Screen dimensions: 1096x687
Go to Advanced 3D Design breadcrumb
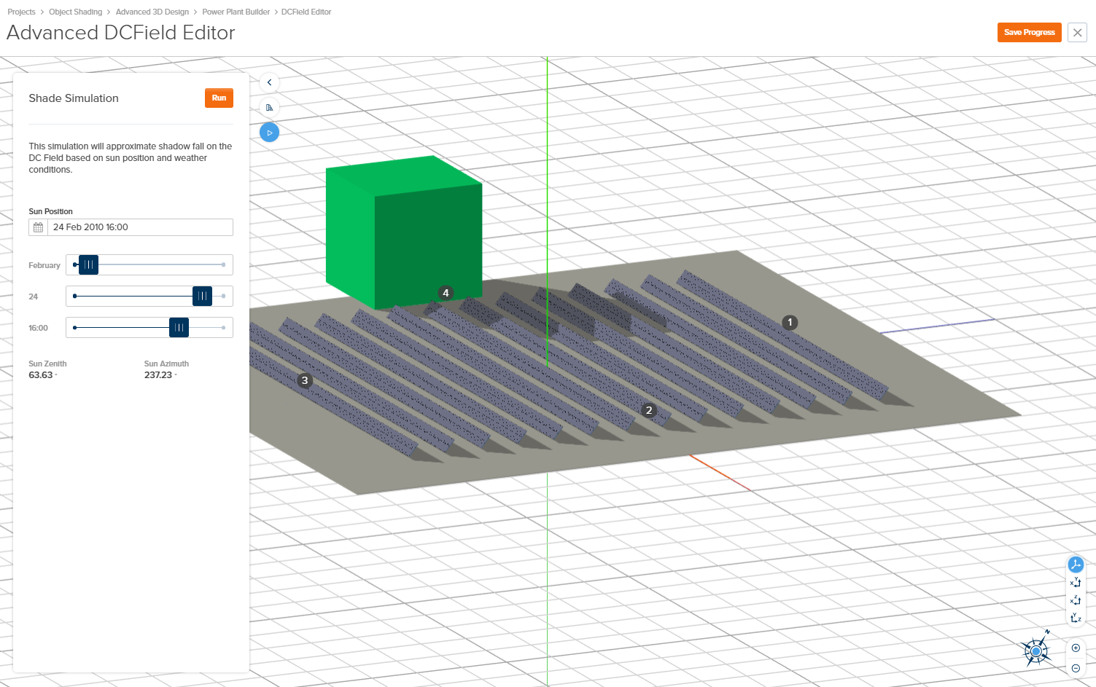(x=152, y=12)
